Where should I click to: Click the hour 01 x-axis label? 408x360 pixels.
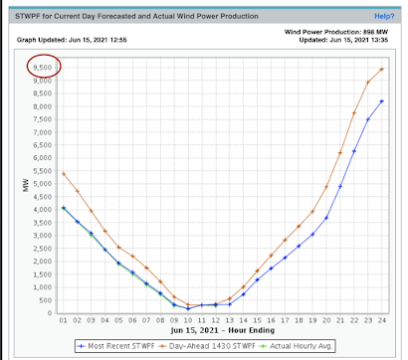click(x=64, y=320)
